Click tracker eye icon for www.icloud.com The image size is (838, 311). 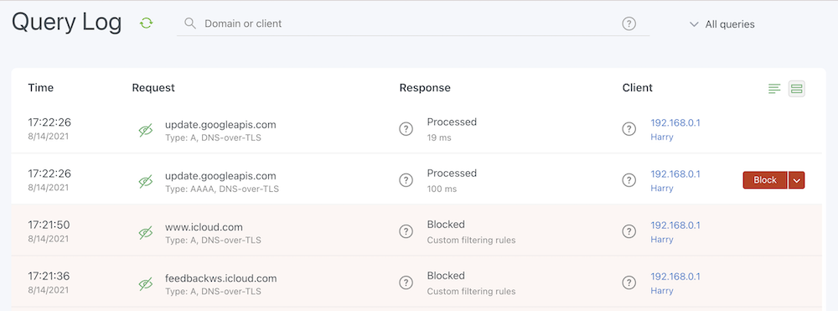tap(145, 232)
